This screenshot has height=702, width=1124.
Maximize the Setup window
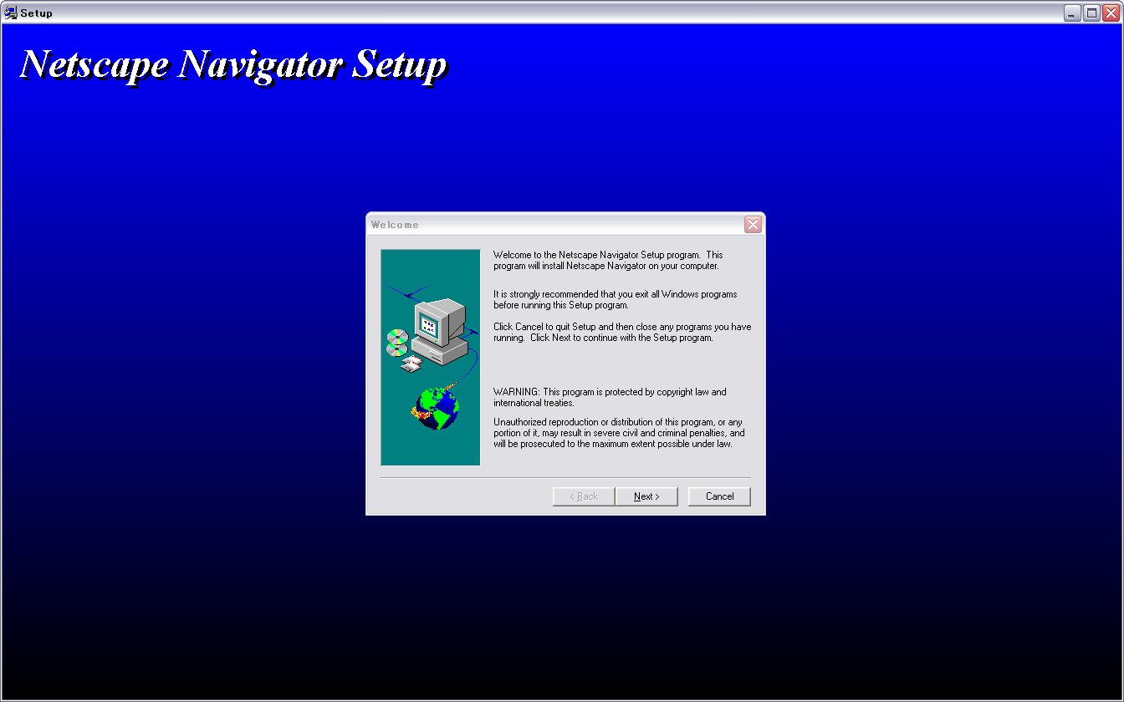coord(1091,13)
